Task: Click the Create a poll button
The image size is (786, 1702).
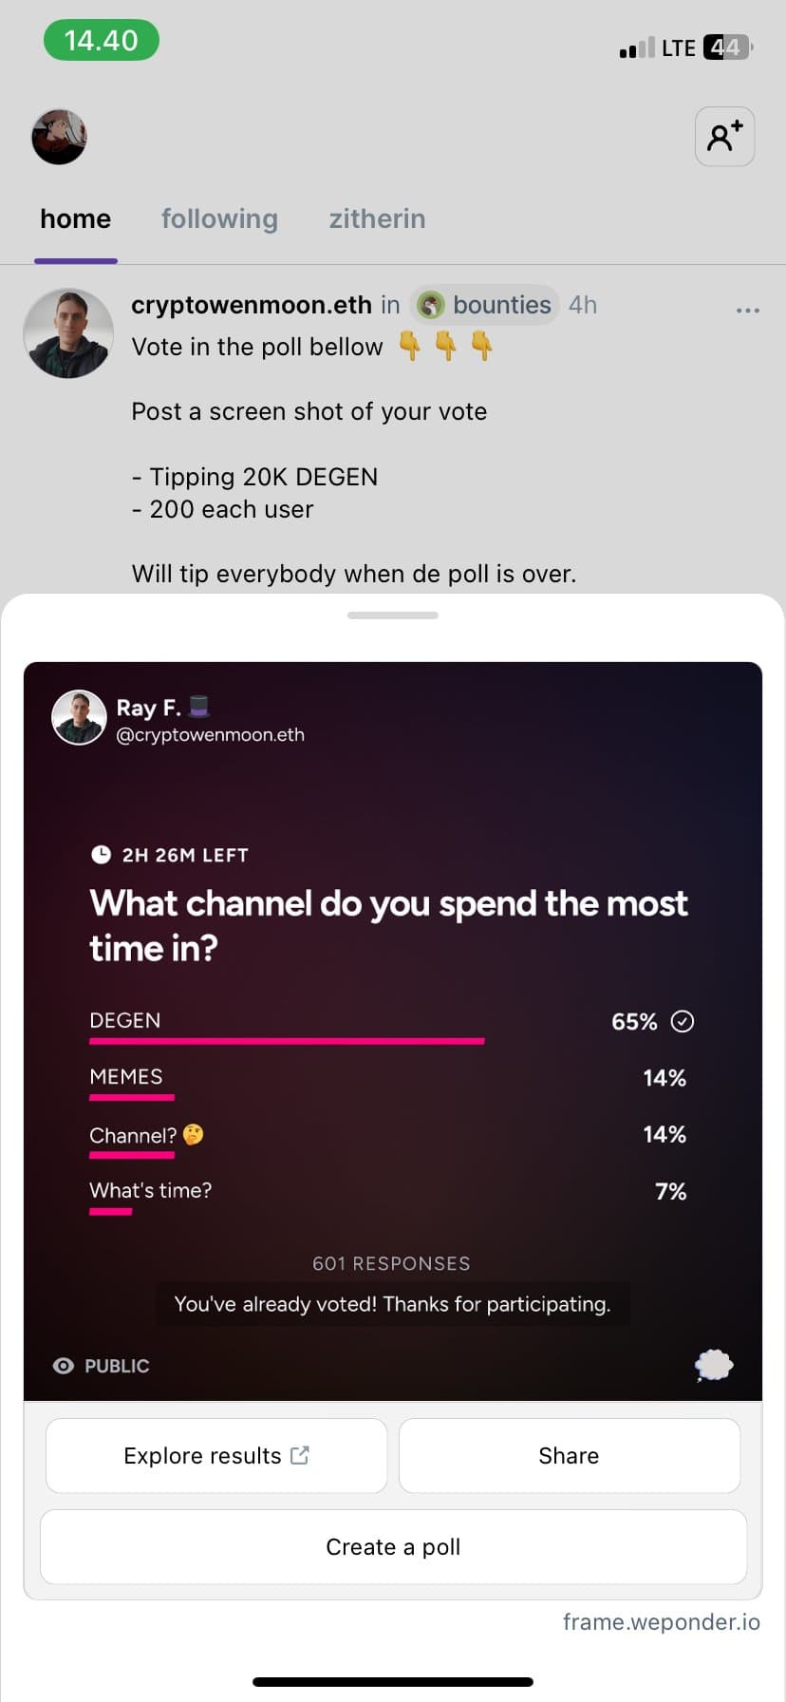Action: click(x=393, y=1546)
